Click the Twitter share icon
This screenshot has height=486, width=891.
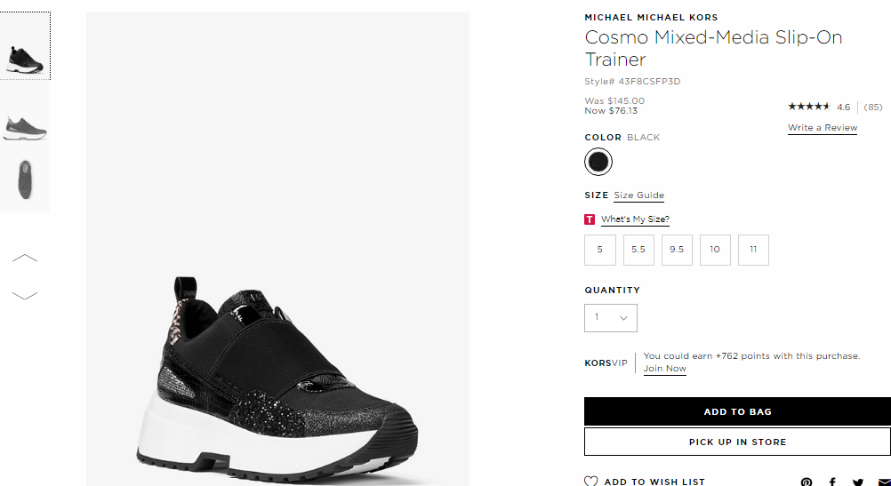pos(858,482)
